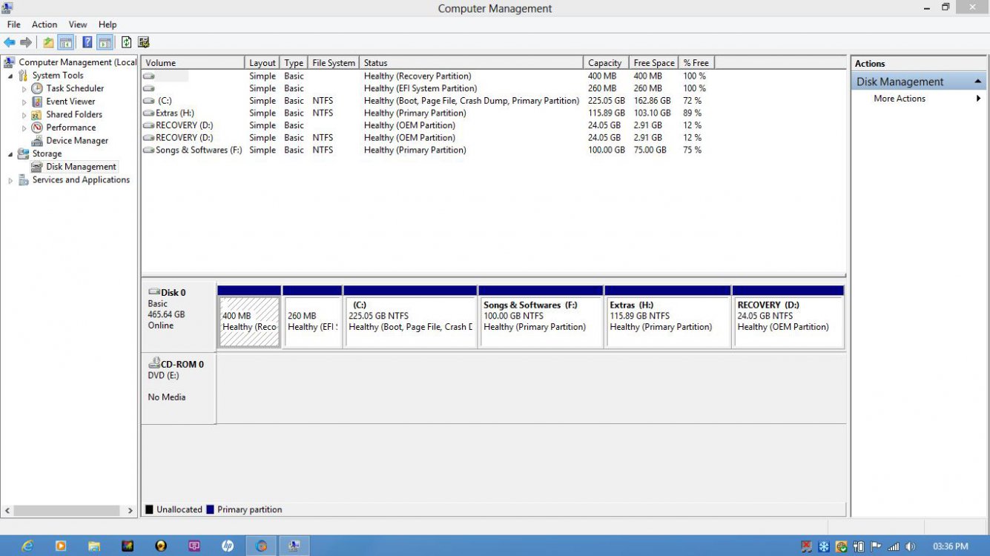
Task: Click the taskbar clock showing 03:36 PM
Action: [950, 546]
